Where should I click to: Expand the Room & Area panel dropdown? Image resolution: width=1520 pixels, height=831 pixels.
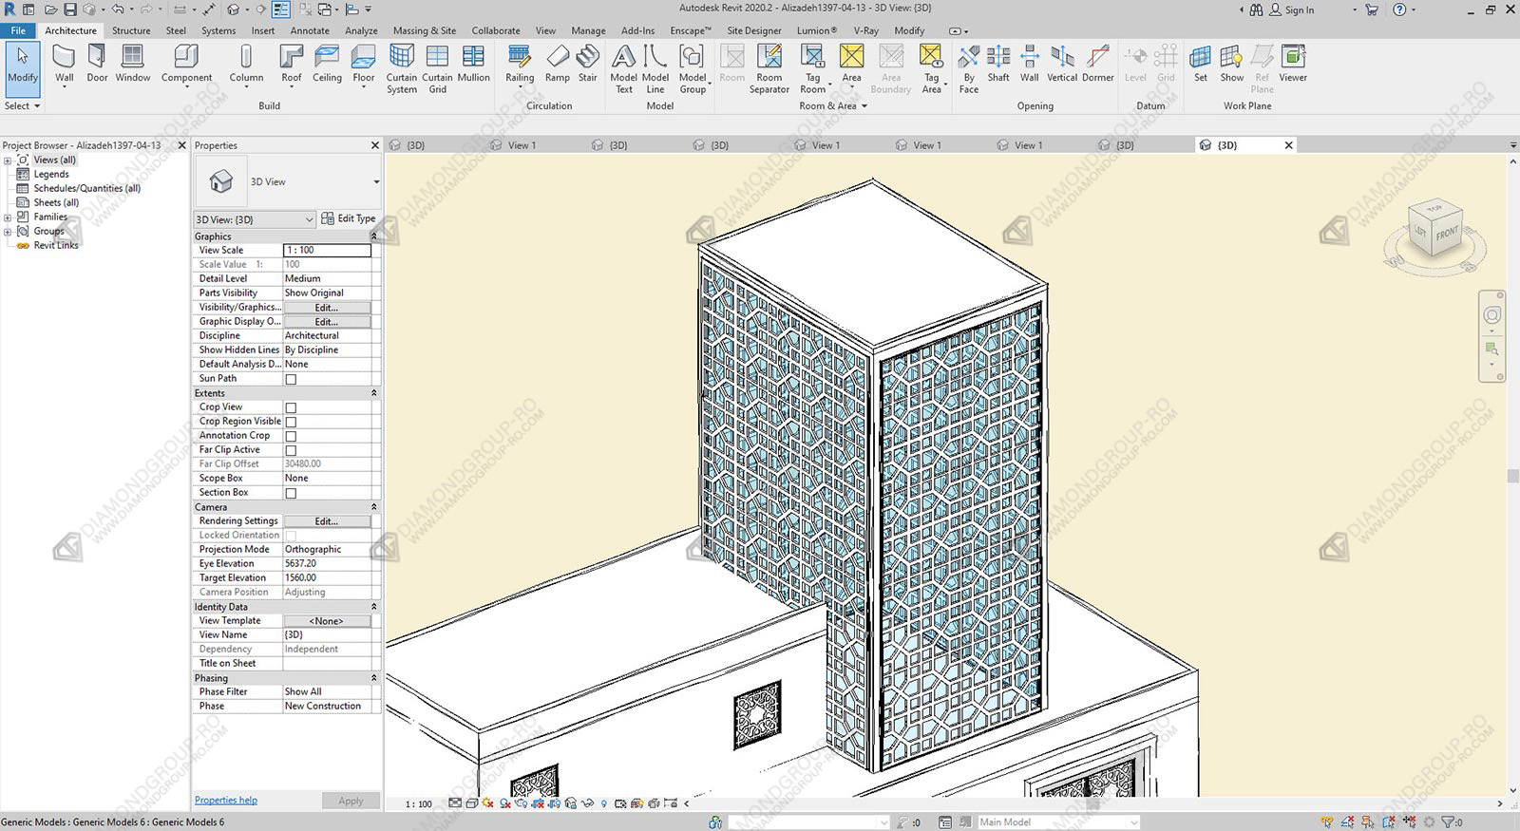tap(833, 105)
